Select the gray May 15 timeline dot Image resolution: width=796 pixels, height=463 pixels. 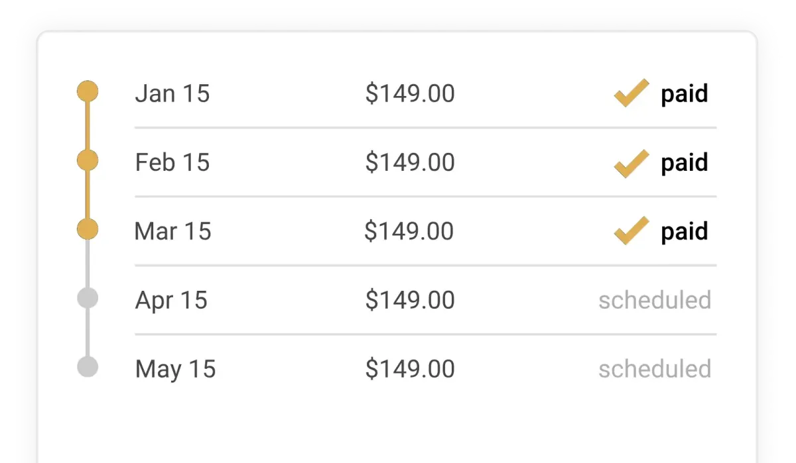pyautogui.click(x=88, y=367)
